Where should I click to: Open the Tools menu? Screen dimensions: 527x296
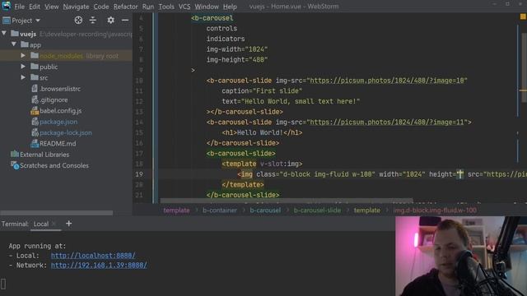point(166,7)
